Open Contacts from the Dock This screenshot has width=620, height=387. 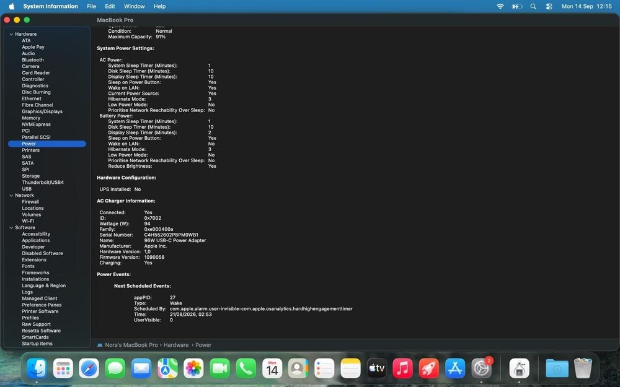[298, 368]
